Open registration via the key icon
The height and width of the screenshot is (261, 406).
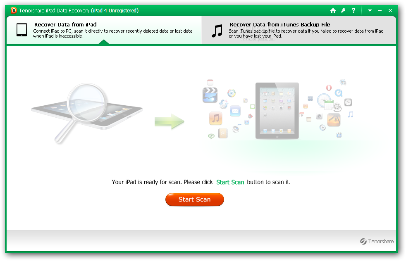pos(343,10)
